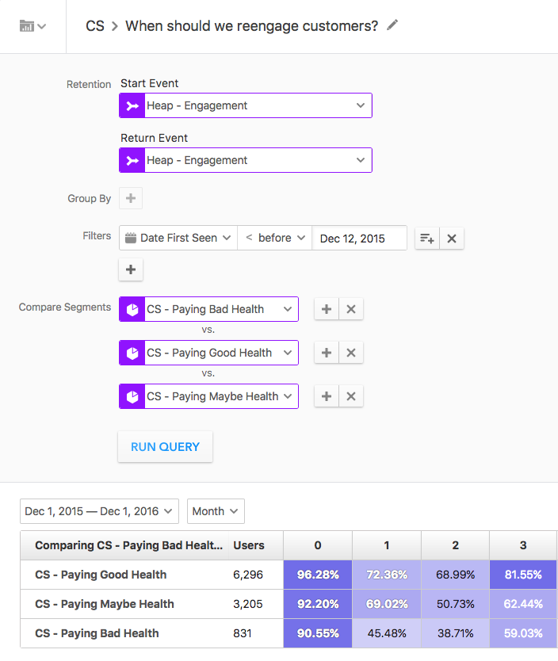Screen dimensions: 558x661
Task: Open the Date First Seen filter dropdown
Action: tap(178, 239)
